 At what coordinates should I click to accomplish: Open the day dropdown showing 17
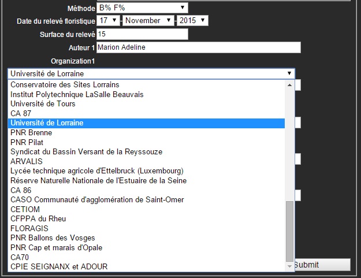coord(108,21)
